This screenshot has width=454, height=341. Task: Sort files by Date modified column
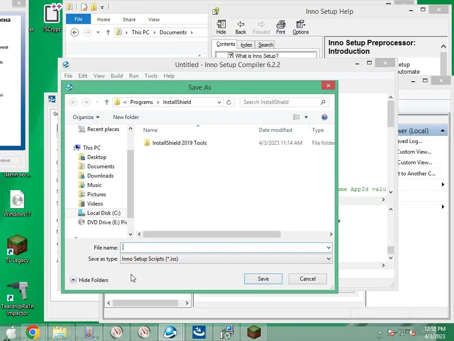pos(275,130)
